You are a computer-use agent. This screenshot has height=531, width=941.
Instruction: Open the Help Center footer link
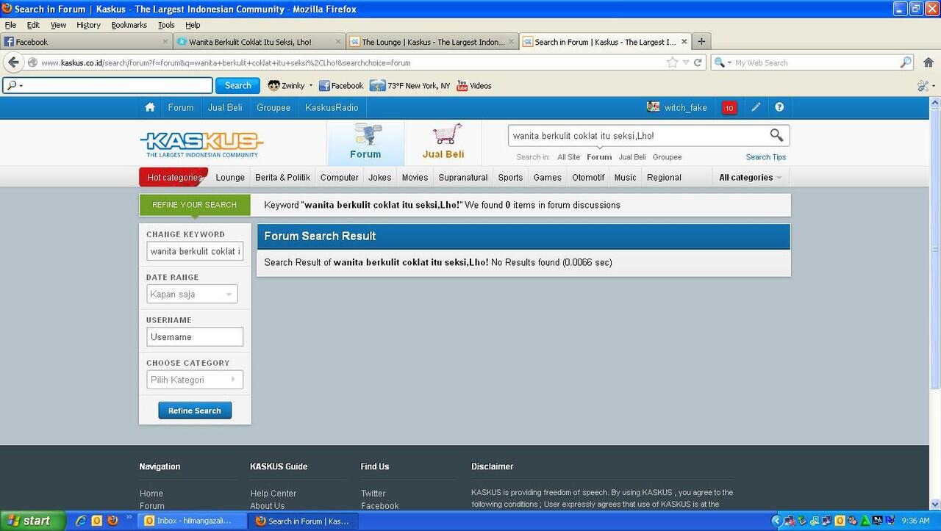click(x=273, y=494)
